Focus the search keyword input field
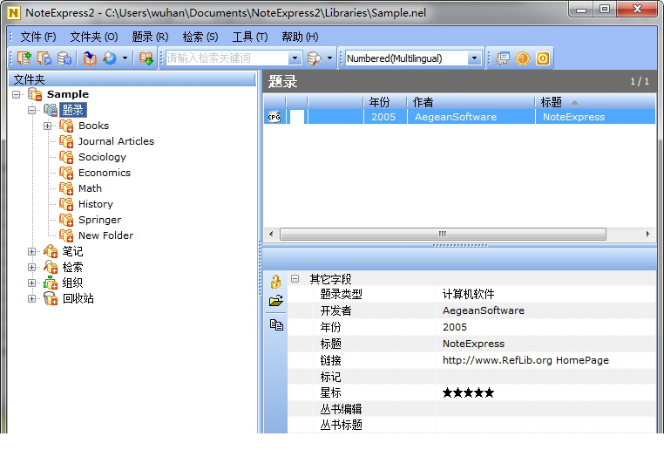 227,58
